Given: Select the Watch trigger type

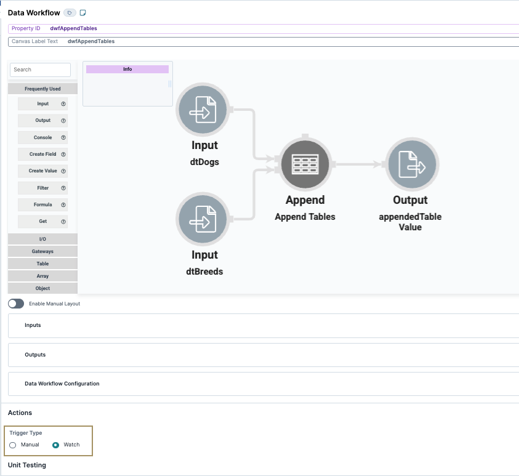Looking at the screenshot, I should point(57,445).
